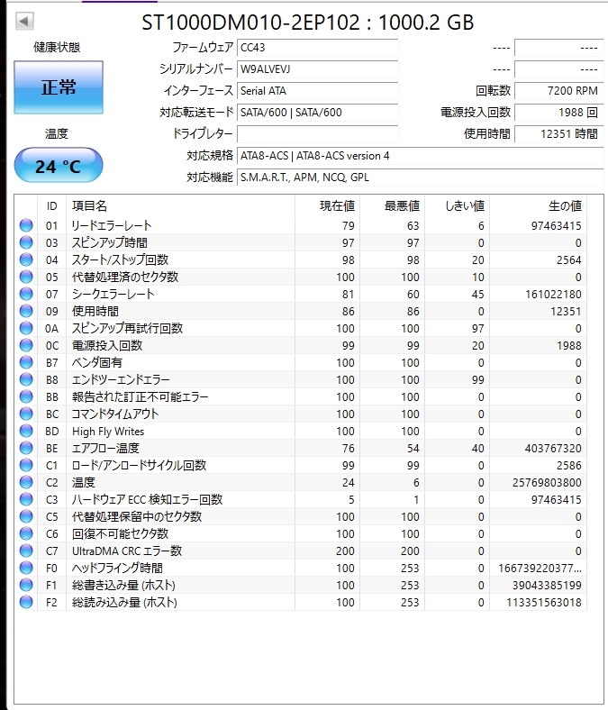Viewport: 608px width, 710px height.
Task: Click the シリアルナンバー field W9ALVEVJ
Action: pyautogui.click(x=317, y=69)
